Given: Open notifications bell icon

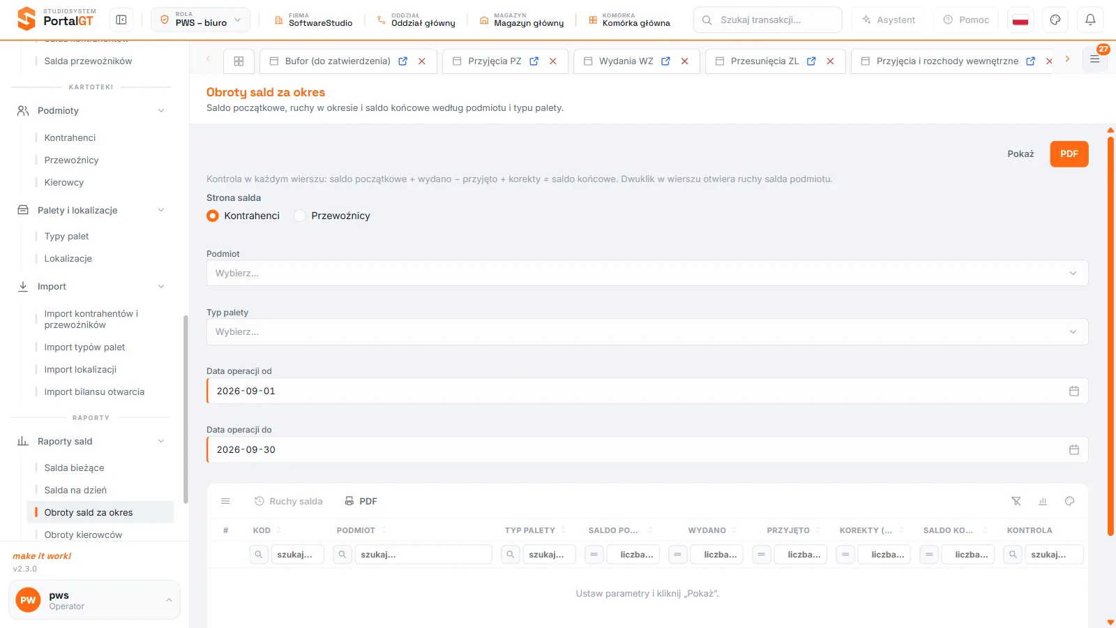Looking at the screenshot, I should click(x=1090, y=20).
